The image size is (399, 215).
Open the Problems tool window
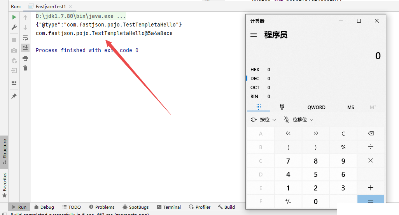(102, 207)
